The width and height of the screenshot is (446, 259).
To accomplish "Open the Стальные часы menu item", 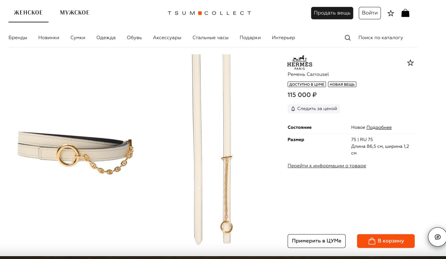I will (x=210, y=38).
